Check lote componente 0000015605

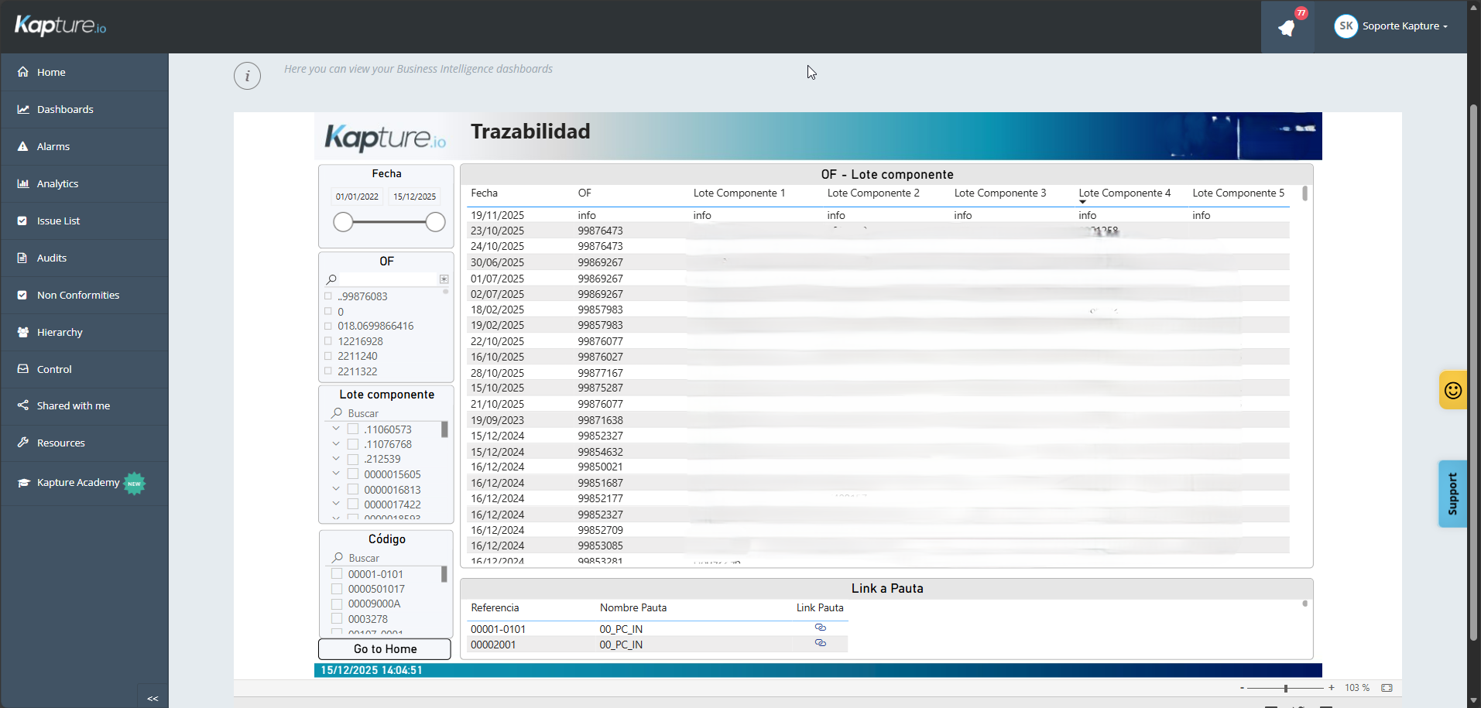coord(352,474)
